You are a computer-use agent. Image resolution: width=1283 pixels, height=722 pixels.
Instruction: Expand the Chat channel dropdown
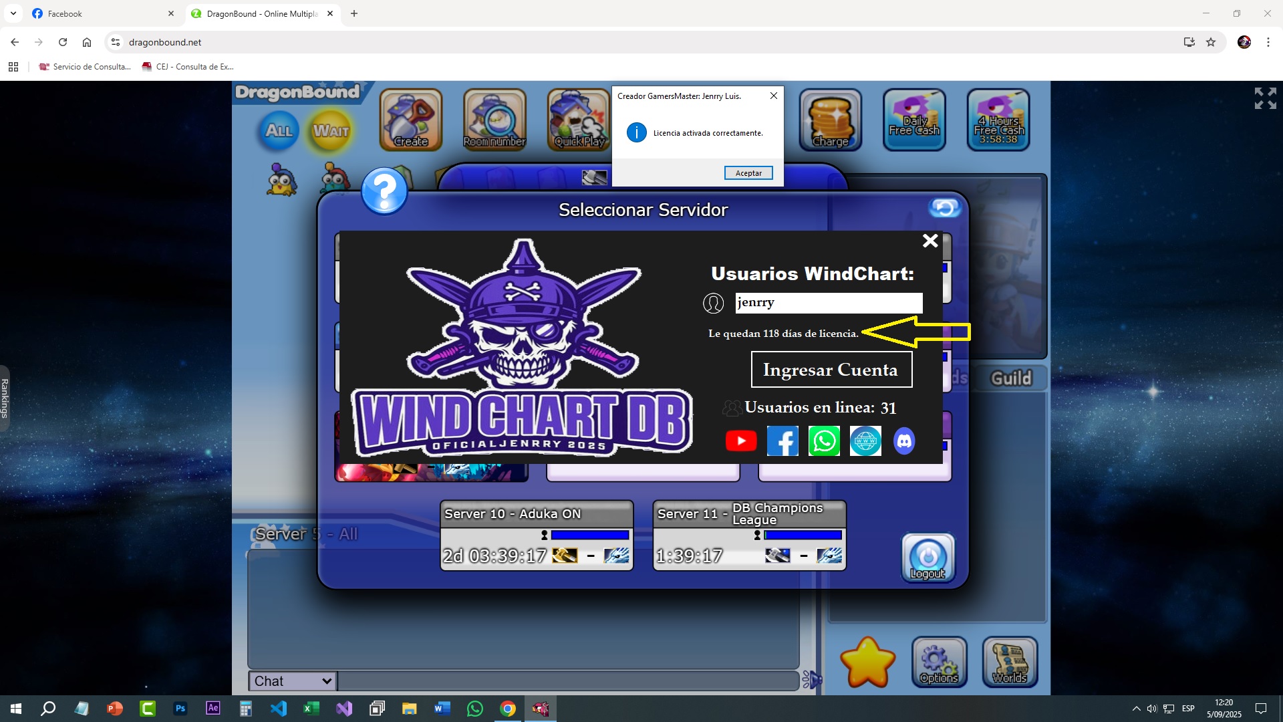[x=293, y=681]
